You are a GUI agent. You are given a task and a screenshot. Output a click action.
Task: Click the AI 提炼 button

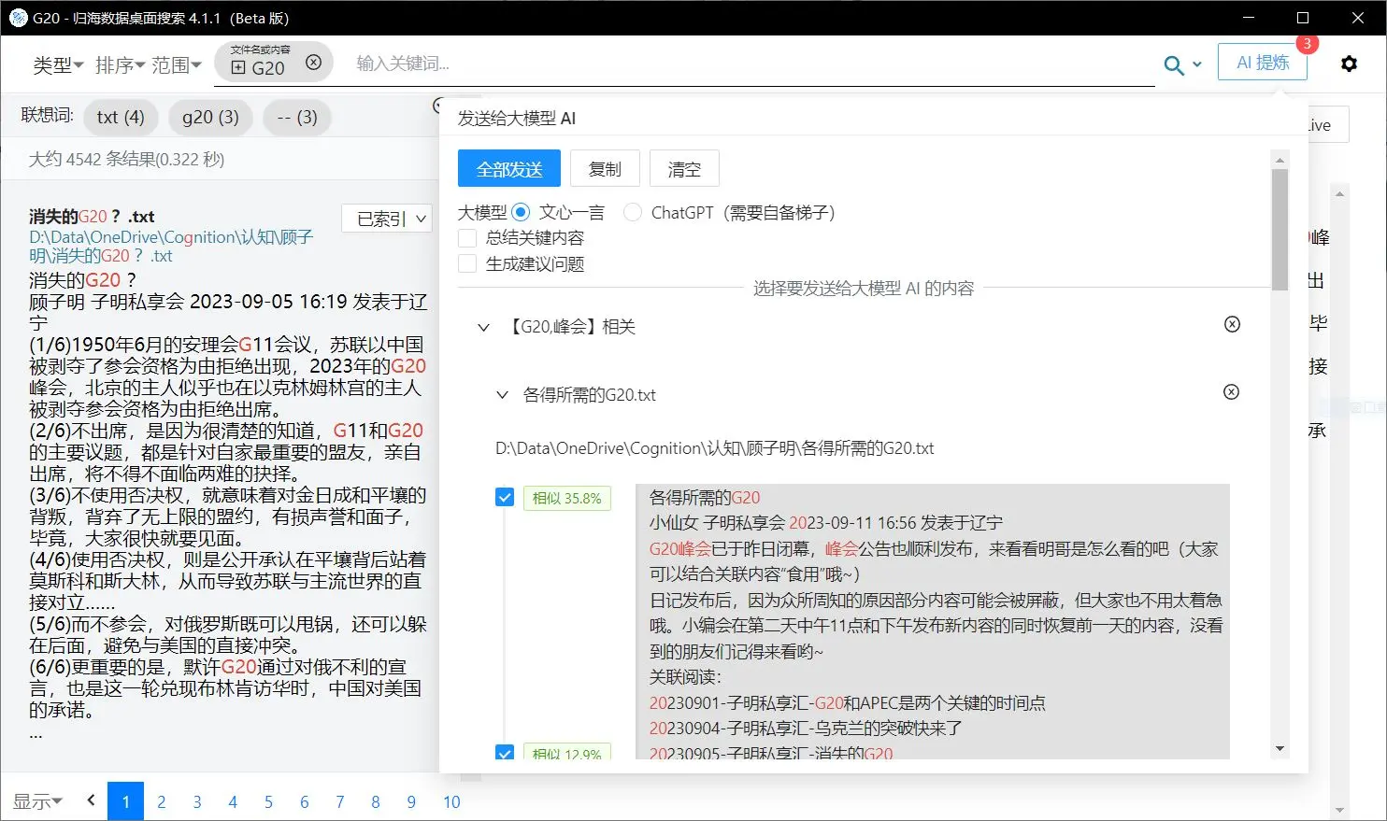(x=1262, y=63)
